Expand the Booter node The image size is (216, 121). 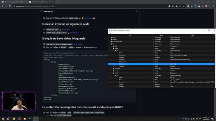coord(111,40)
